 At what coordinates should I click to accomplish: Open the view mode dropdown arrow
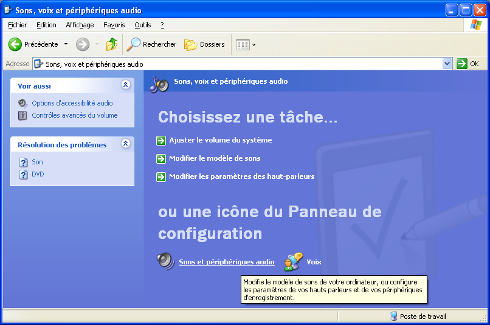point(254,45)
